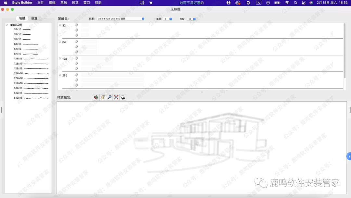This screenshot has height=198, width=351.
Task: Switch to the 设置 tab
Action: (x=34, y=19)
